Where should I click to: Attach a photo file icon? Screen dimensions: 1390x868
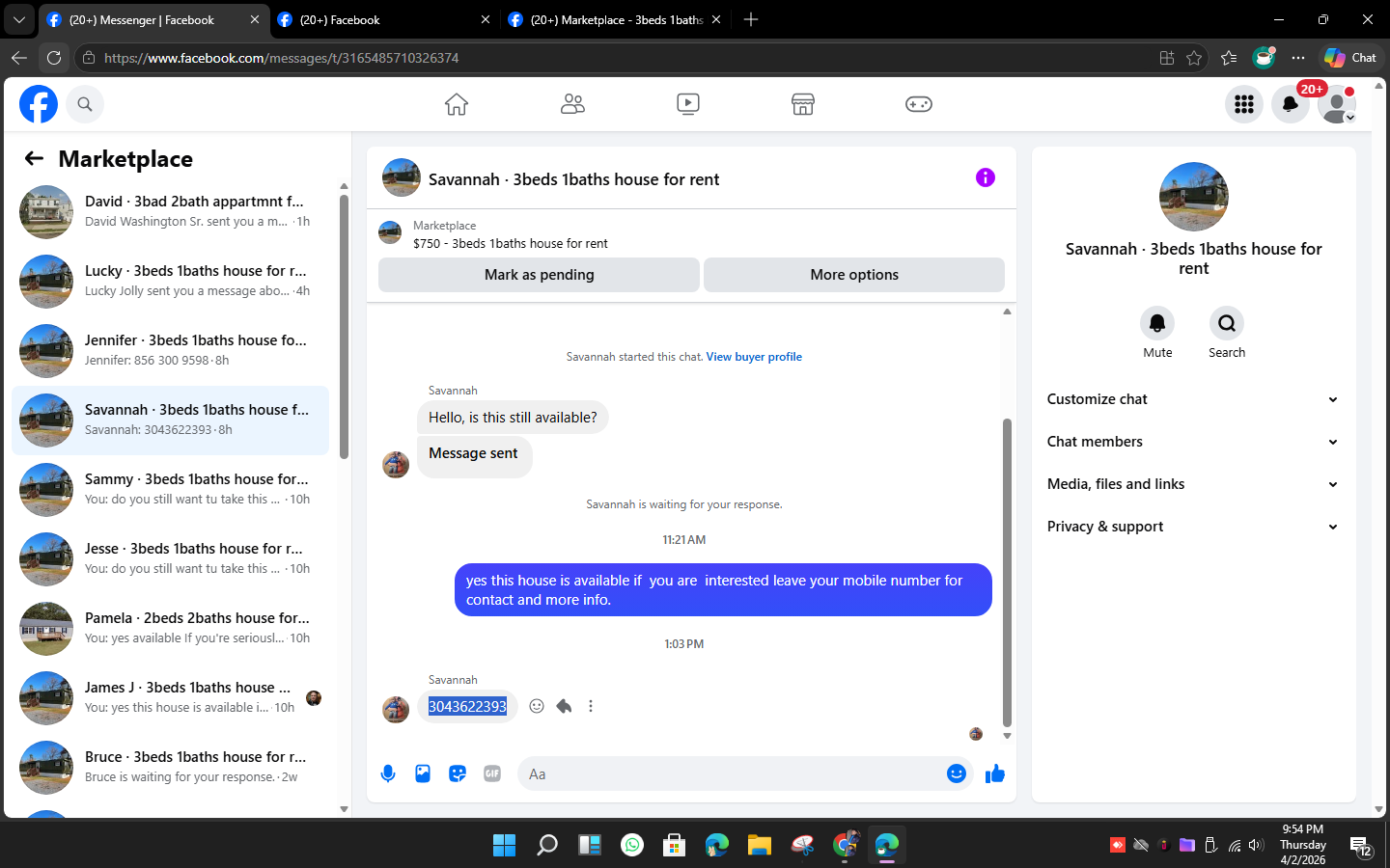[423, 773]
